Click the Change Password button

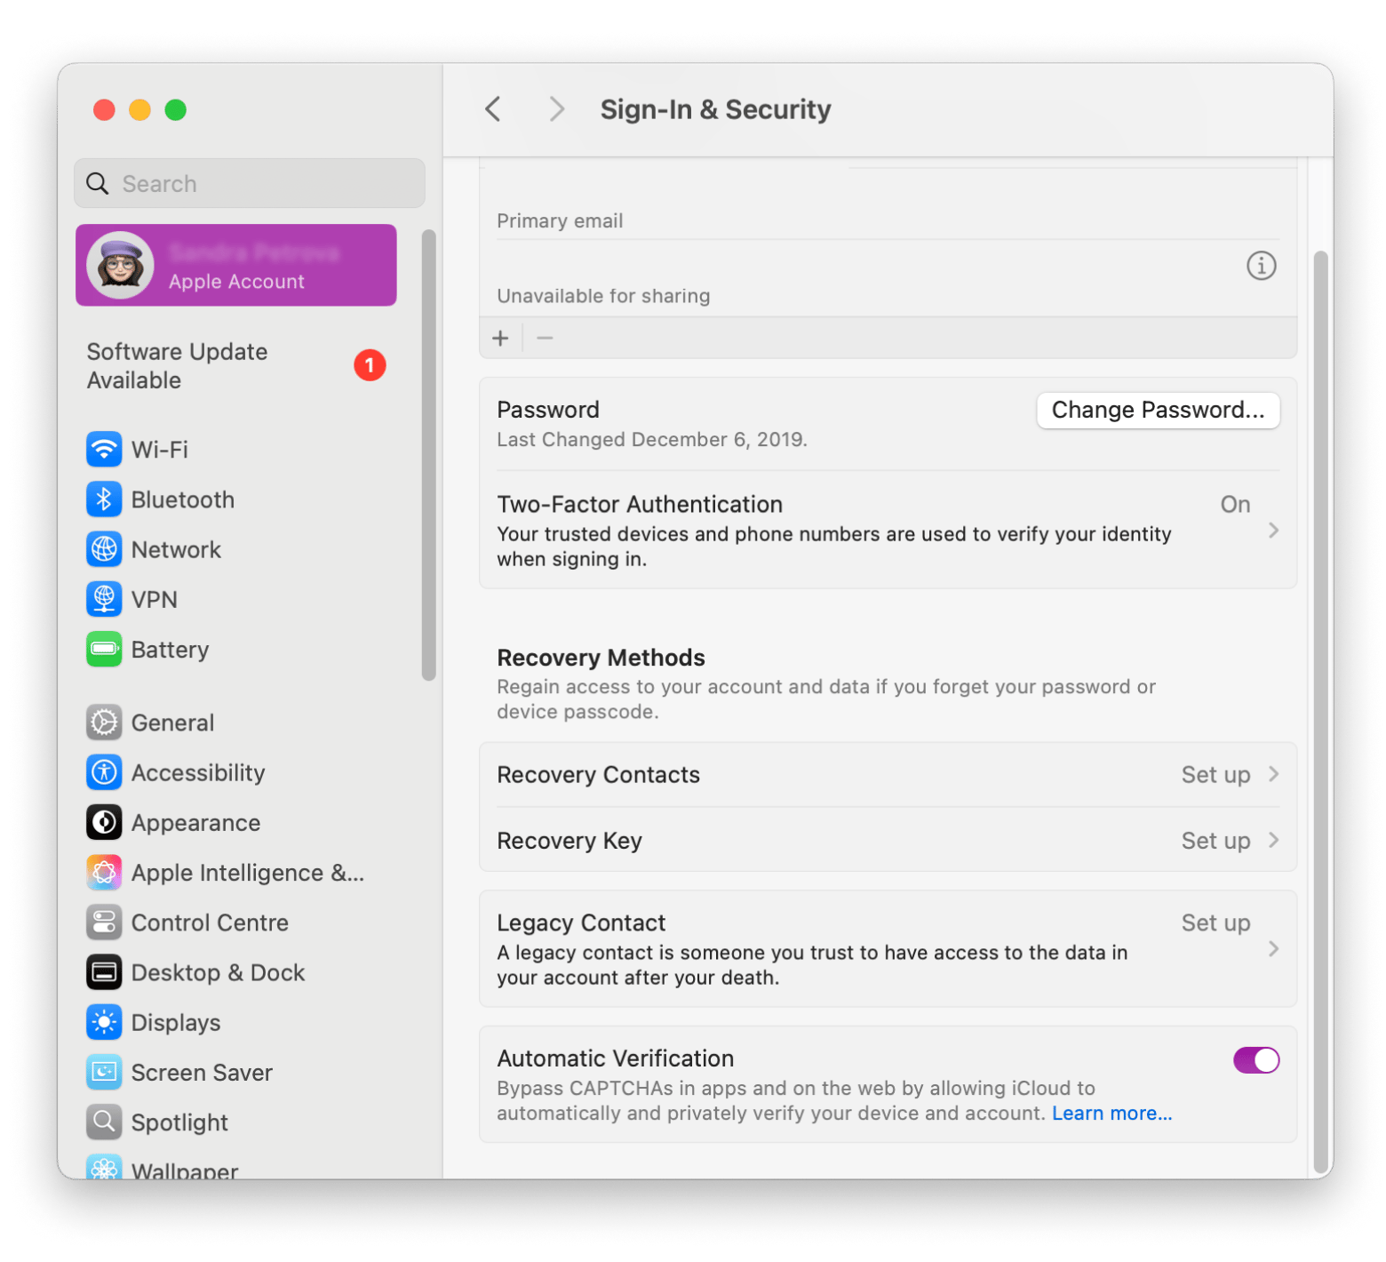tap(1157, 411)
